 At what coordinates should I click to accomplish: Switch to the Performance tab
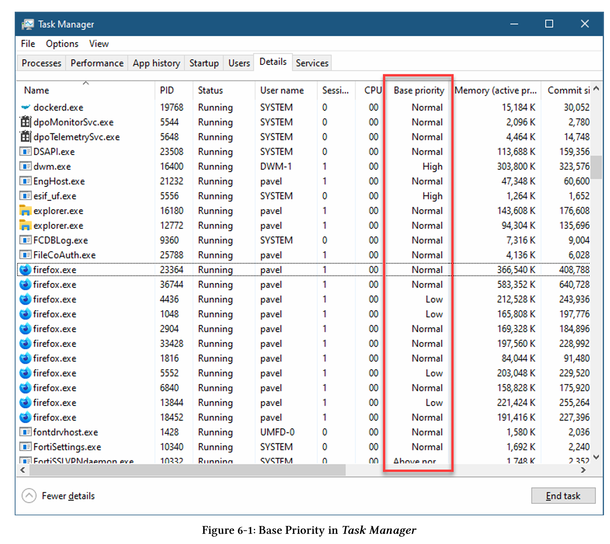point(97,63)
